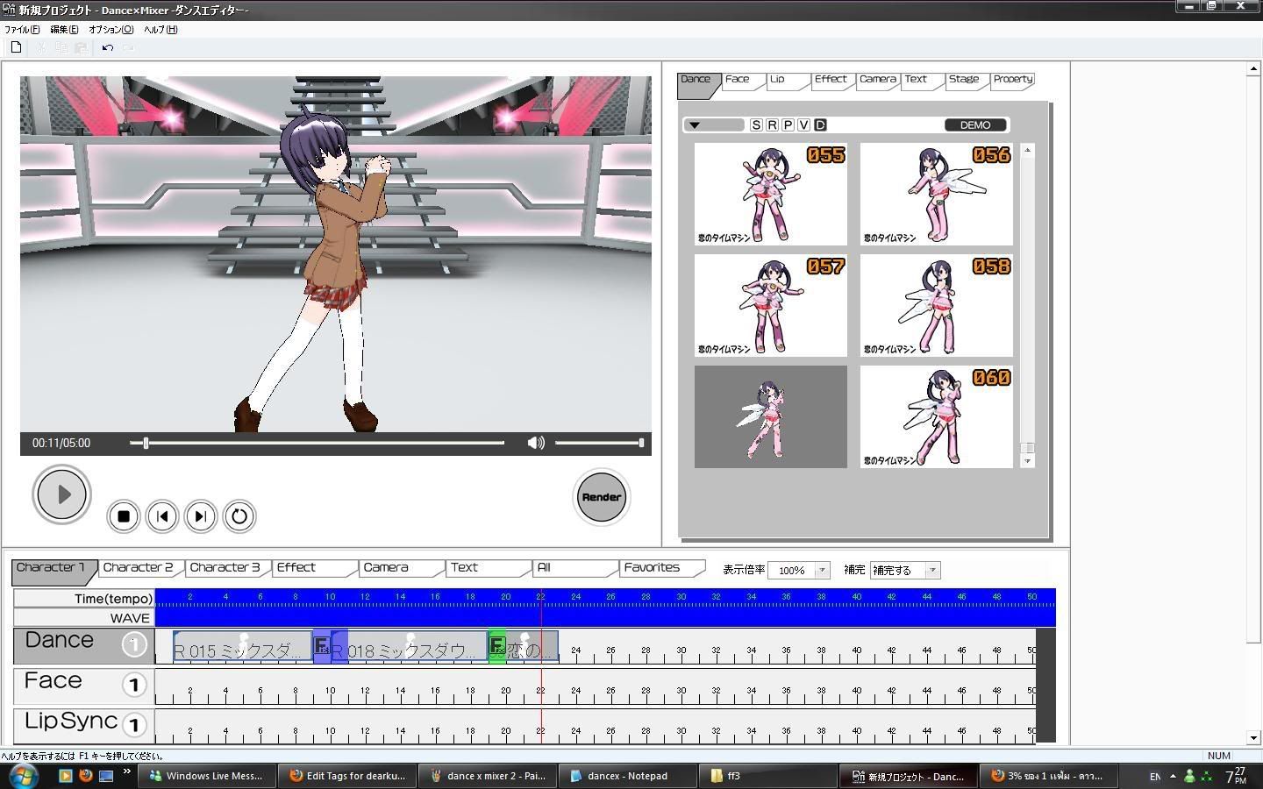Click the DEMO button
This screenshot has width=1263, height=789.
click(x=975, y=125)
